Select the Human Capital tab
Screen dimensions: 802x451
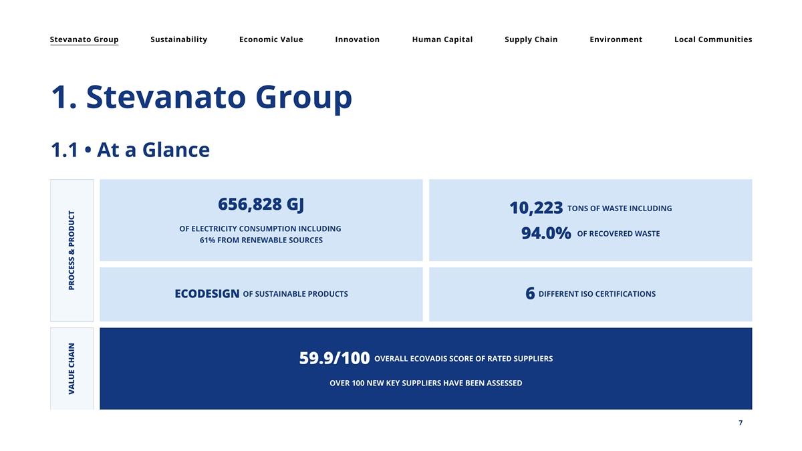442,39
